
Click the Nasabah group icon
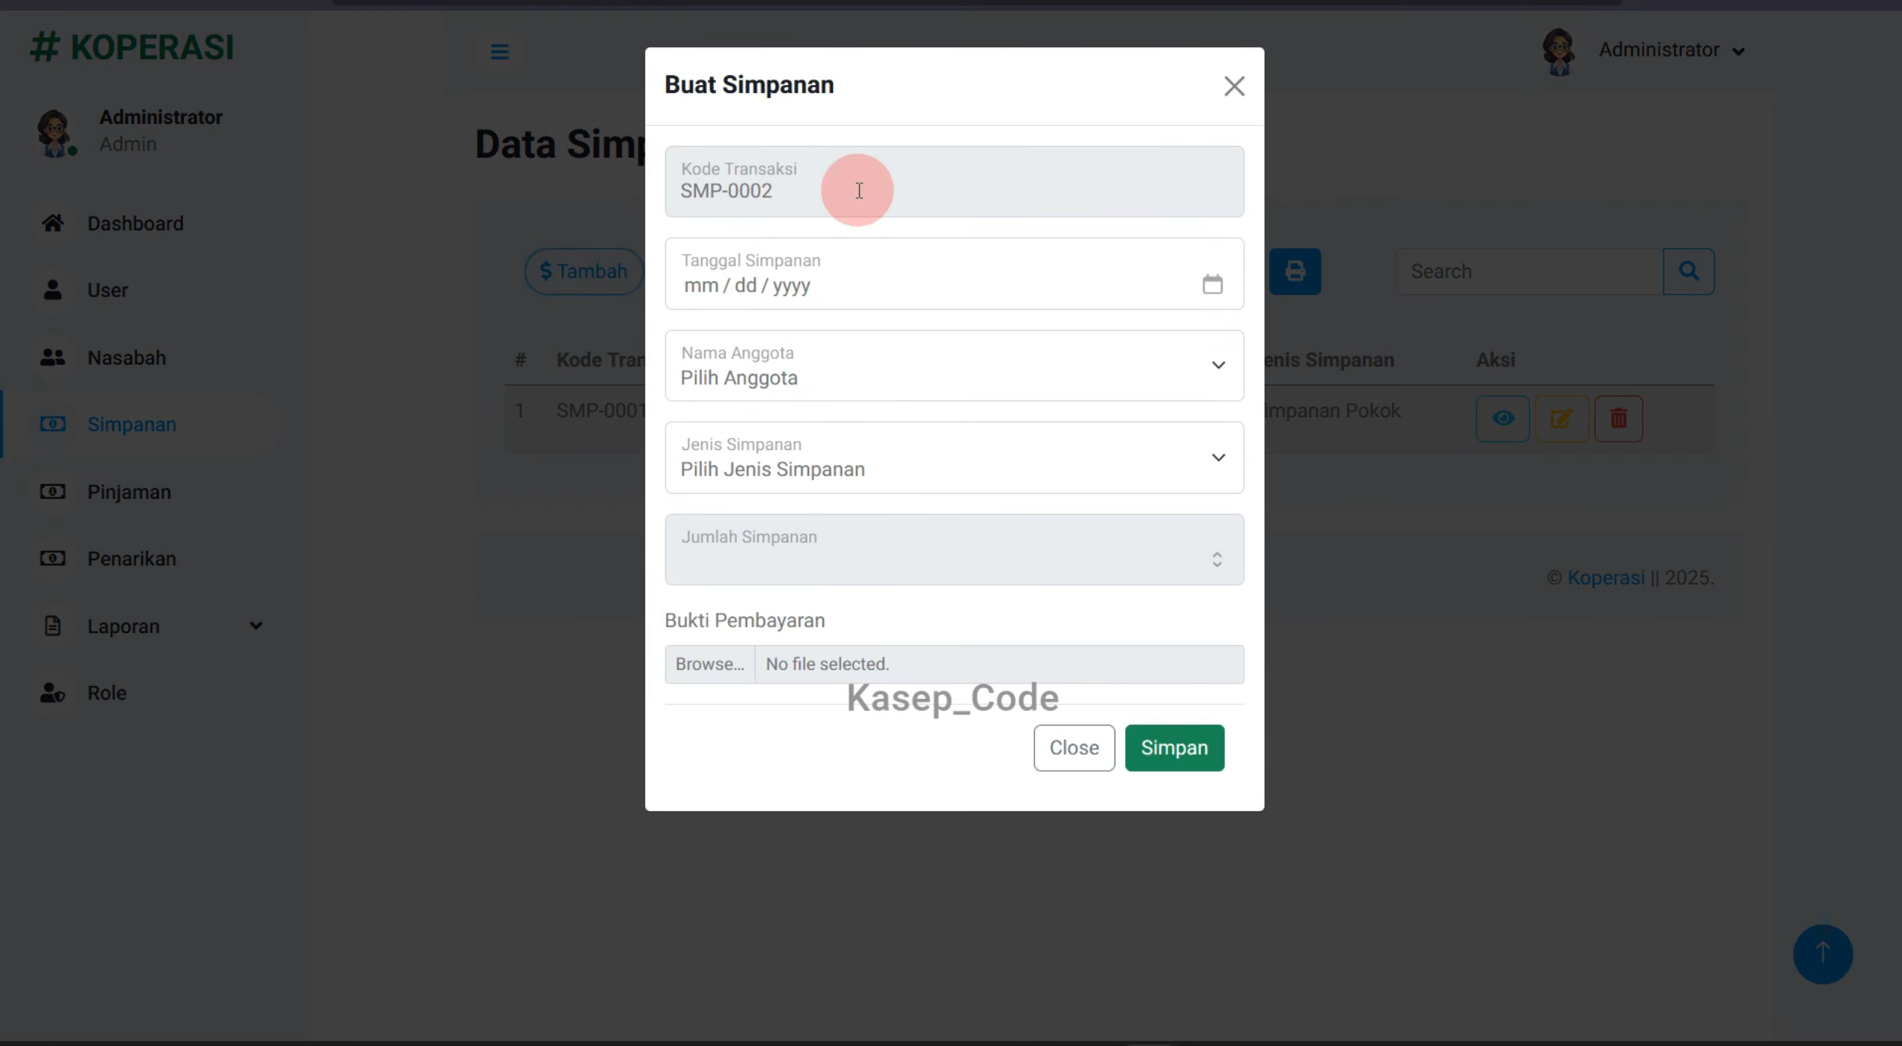point(52,357)
